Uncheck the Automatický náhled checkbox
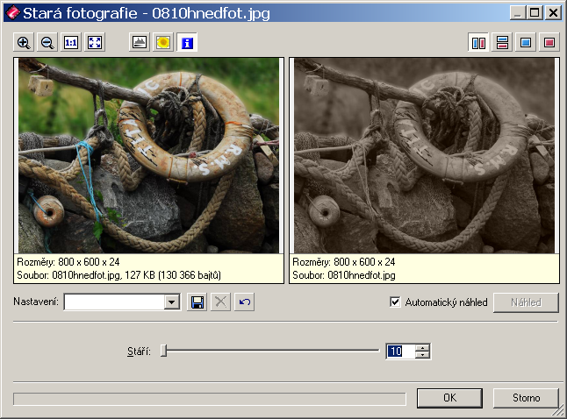567x419 pixels. [395, 302]
